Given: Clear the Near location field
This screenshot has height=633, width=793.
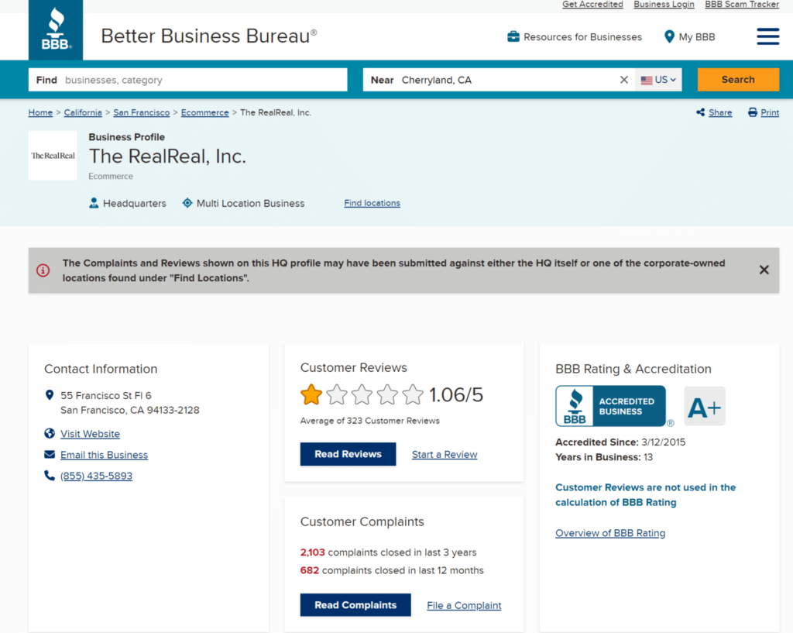Looking at the screenshot, I should click(x=624, y=80).
